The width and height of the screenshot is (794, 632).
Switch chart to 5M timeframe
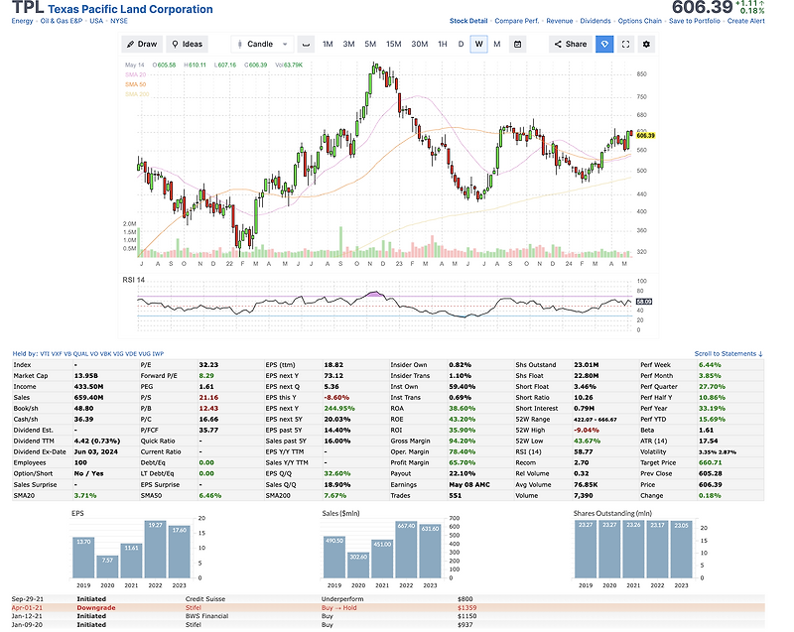coord(370,44)
